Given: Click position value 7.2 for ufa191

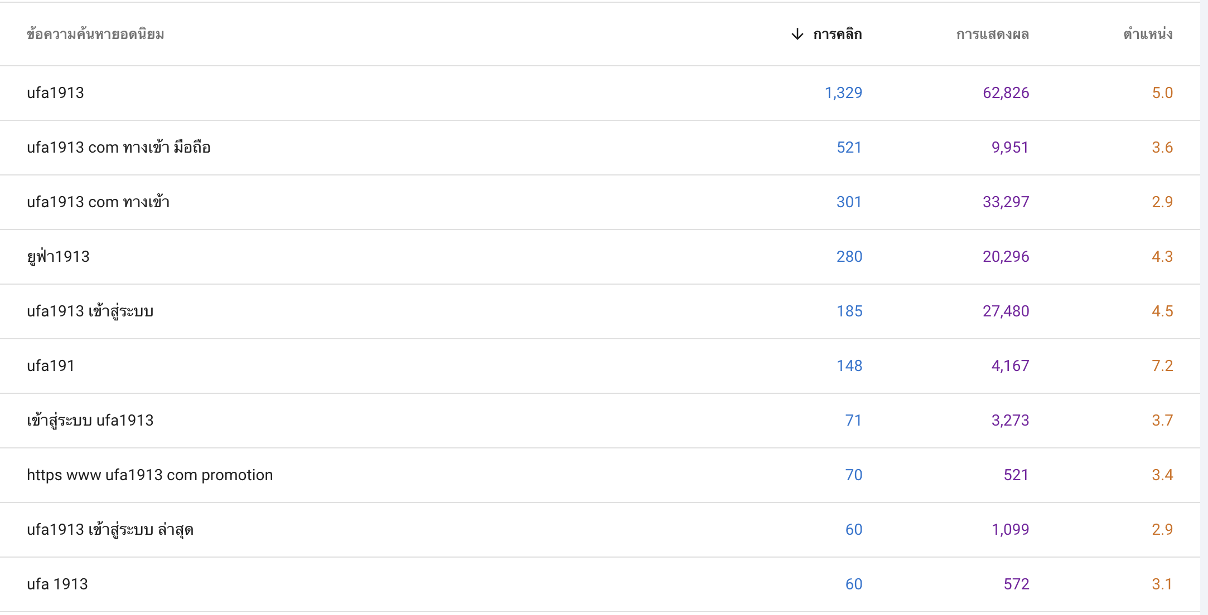Looking at the screenshot, I should [1162, 366].
